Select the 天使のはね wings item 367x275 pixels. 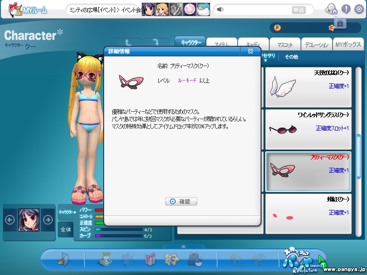[x=308, y=87]
